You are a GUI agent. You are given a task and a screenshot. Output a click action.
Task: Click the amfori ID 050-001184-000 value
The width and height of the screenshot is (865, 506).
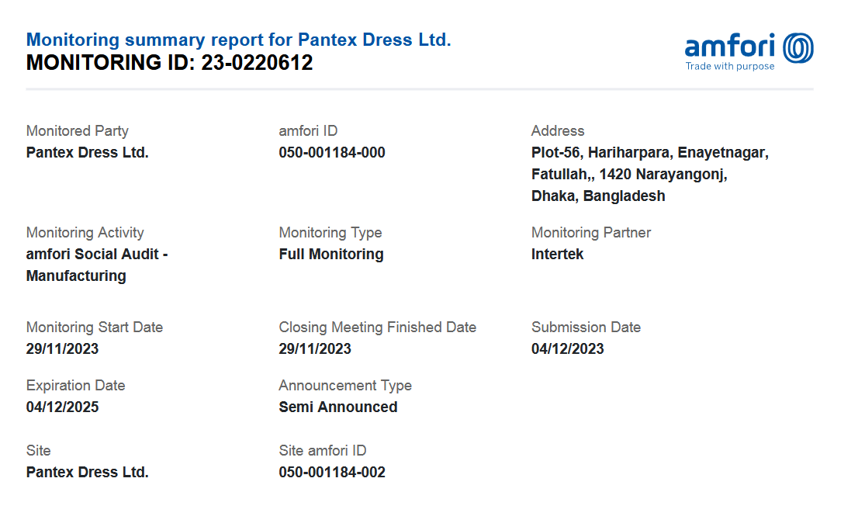332,153
